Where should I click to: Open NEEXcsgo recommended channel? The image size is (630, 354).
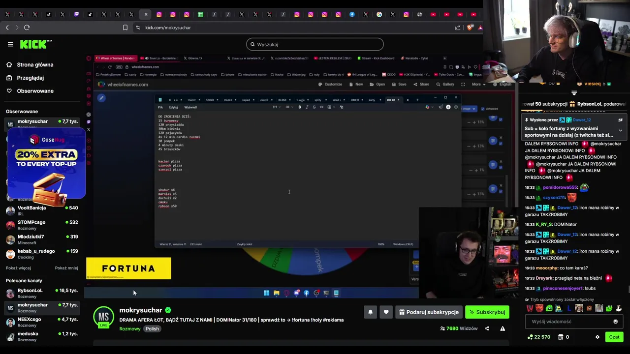[42, 322]
